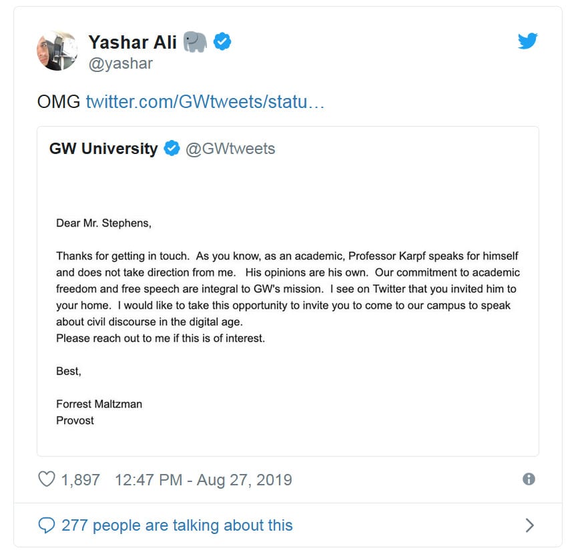Click the 12:47 PM - Aug 27, 2019 timestamp

coord(203,479)
